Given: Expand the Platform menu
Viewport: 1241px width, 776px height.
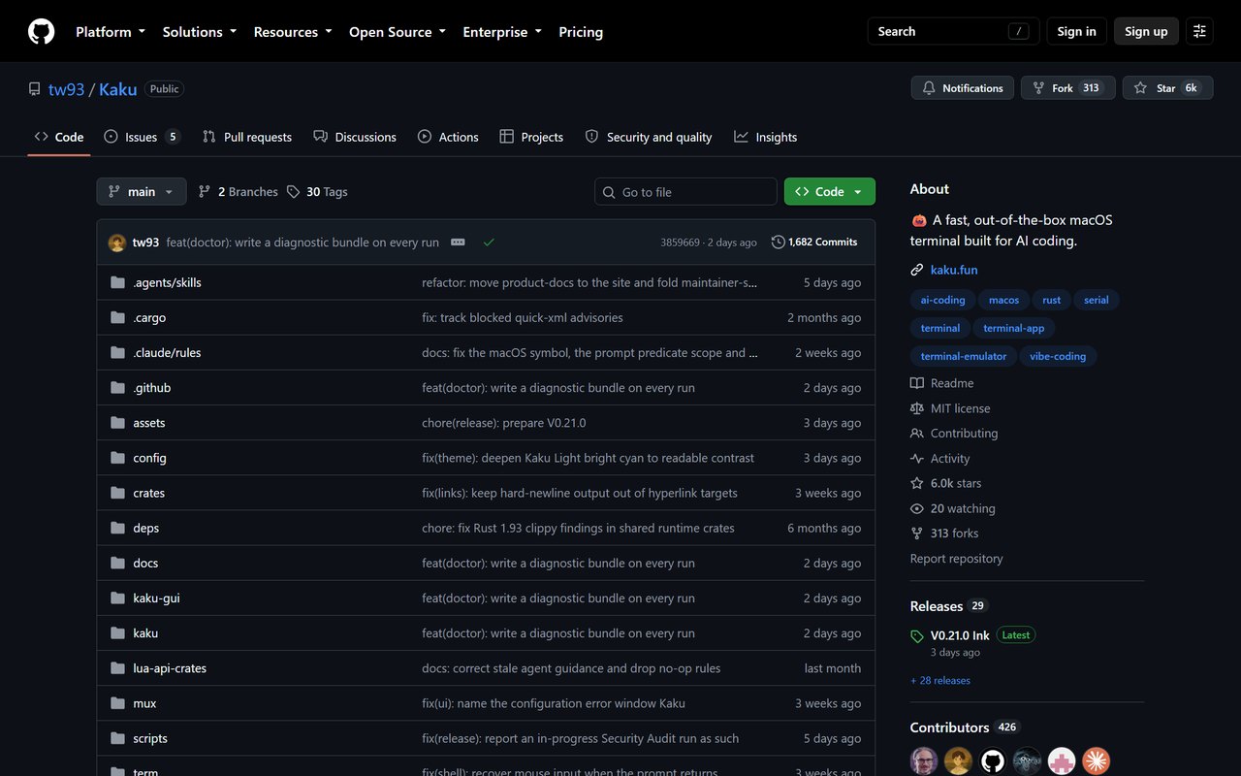Looking at the screenshot, I should click(111, 31).
